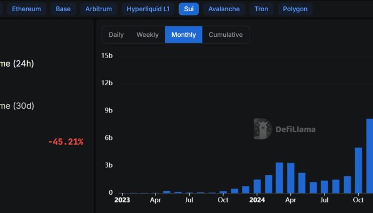Click the July 2024 volume bar

point(325,187)
